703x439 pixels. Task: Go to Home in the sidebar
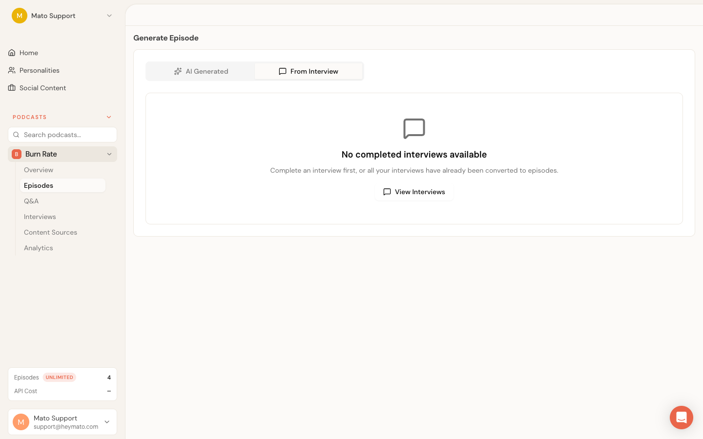(x=62, y=53)
